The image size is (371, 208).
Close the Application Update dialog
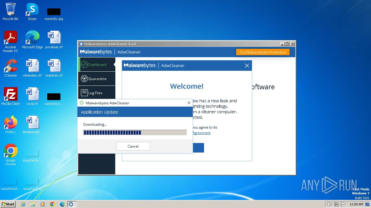click(189, 103)
